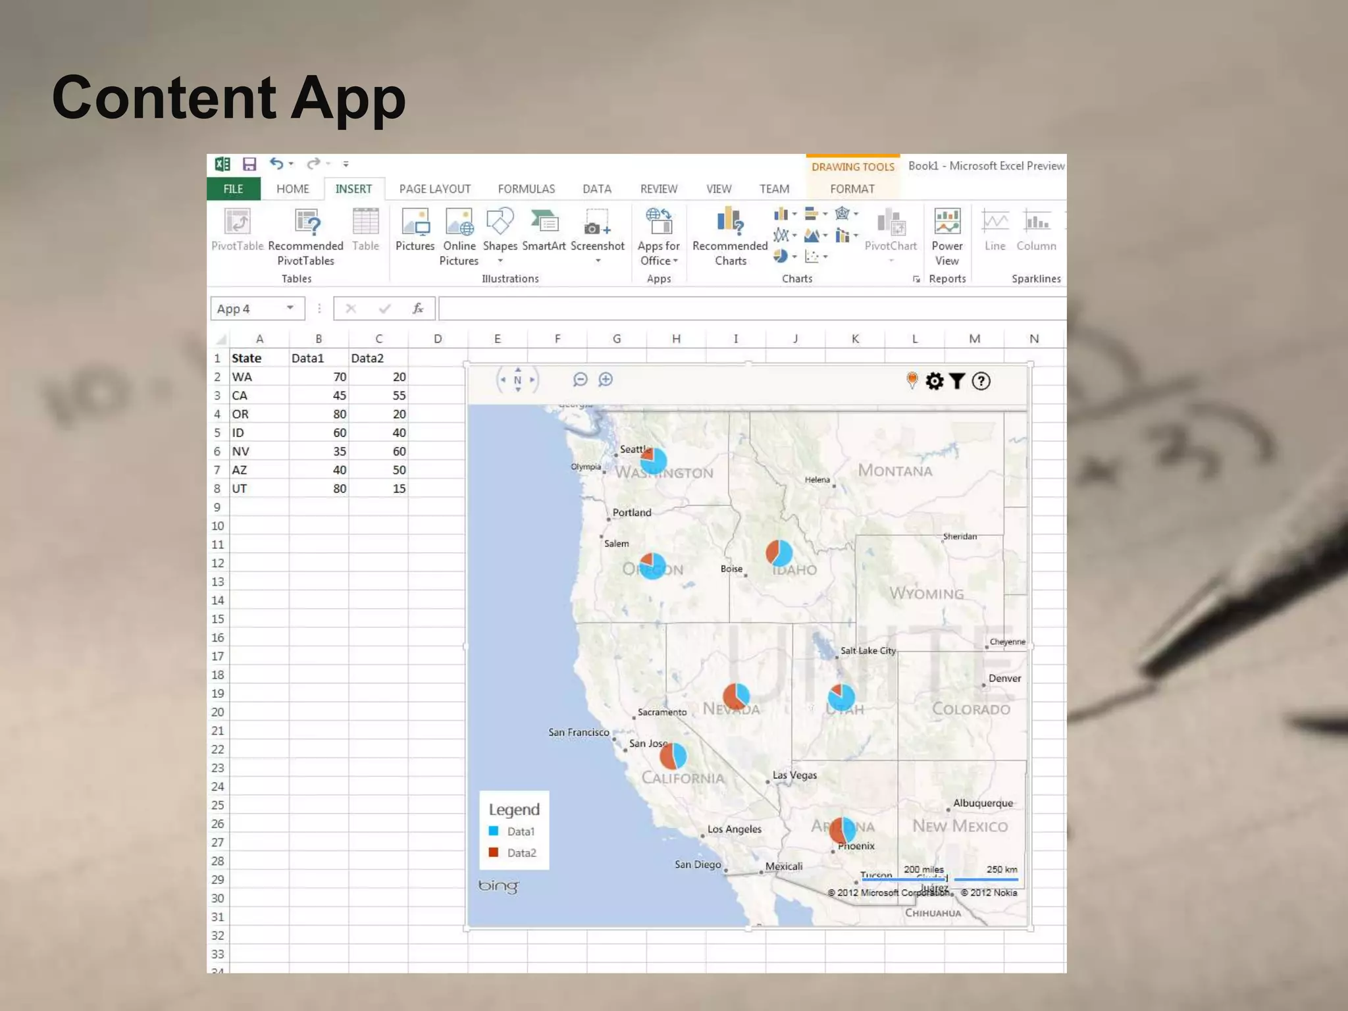
Task: Select the cell containing UT
Action: [x=259, y=488]
